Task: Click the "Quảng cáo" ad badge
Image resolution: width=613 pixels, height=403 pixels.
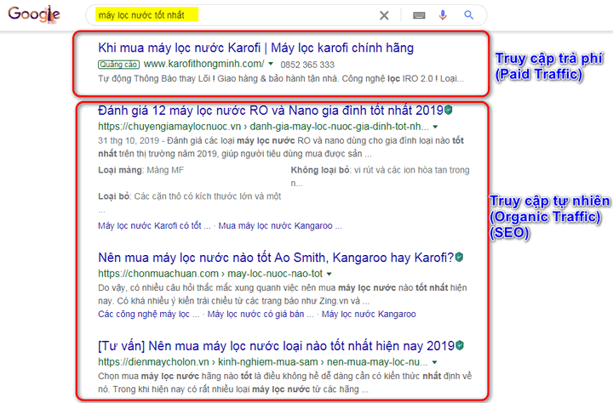Action: 118,65
